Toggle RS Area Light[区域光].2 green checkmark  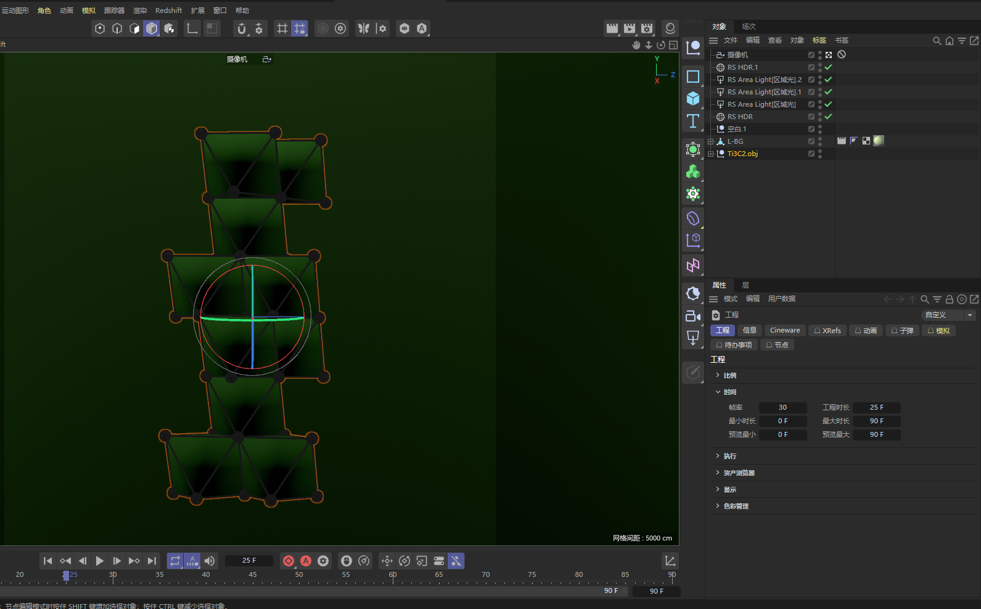[x=828, y=80]
